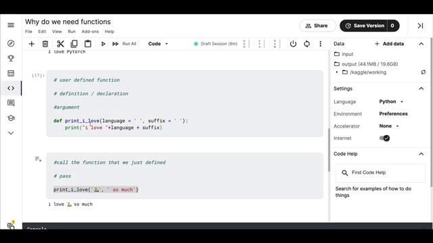Click the '# user defined function' comment
The image size is (433, 243).
(87, 80)
